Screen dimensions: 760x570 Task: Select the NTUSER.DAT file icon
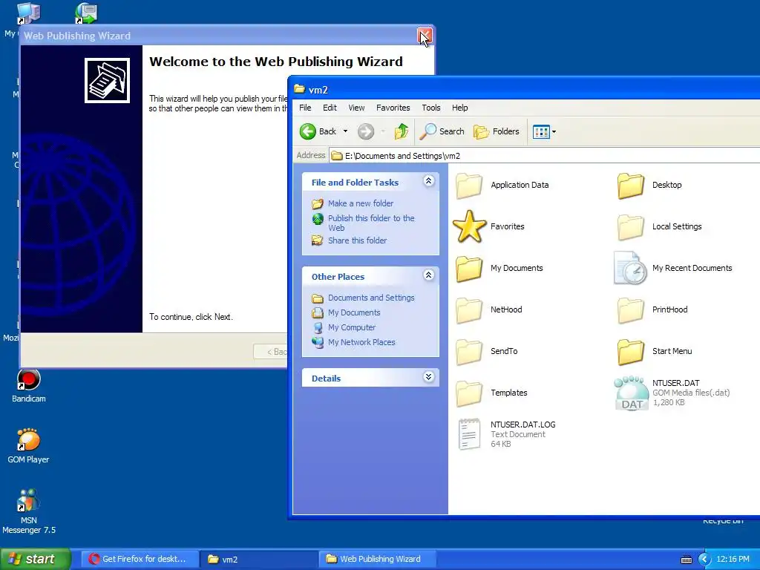(x=631, y=393)
